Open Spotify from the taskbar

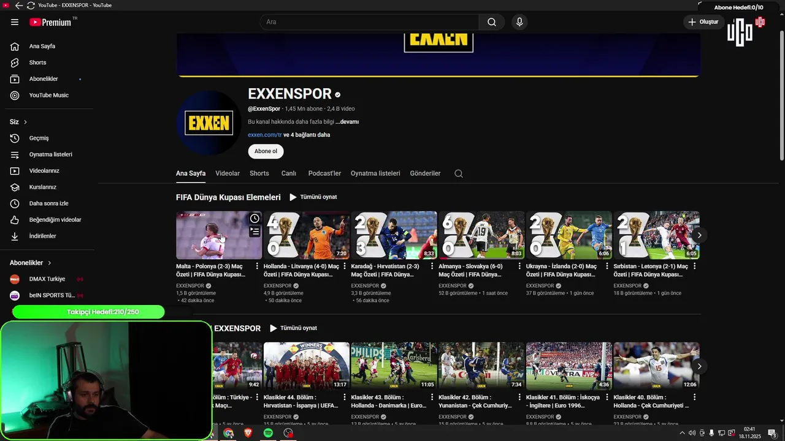(x=268, y=433)
